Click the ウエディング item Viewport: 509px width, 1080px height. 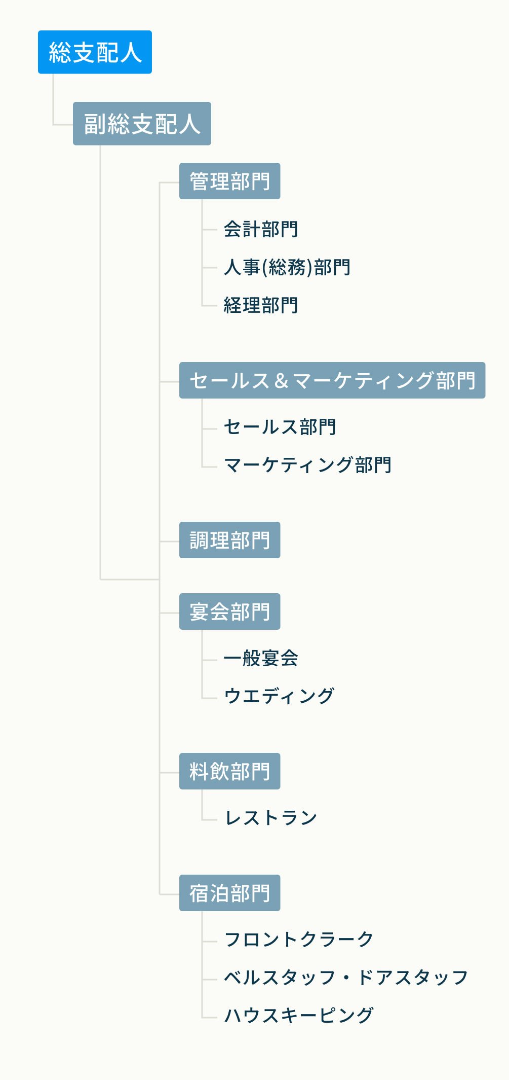[x=280, y=696]
